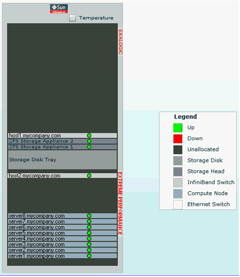Click the Storage Disk legend label
The width and height of the screenshot is (240, 277).
pyautogui.click(x=205, y=160)
